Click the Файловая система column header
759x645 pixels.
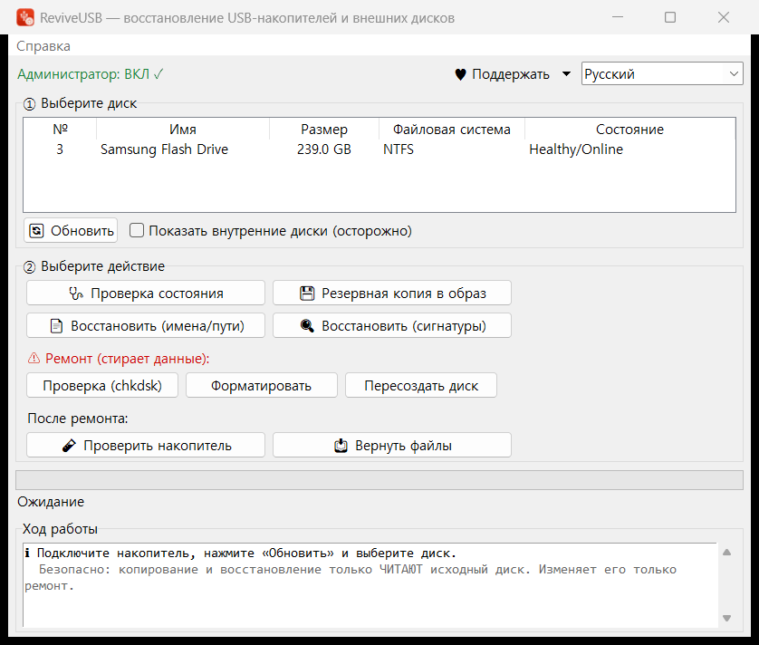pyautogui.click(x=452, y=130)
